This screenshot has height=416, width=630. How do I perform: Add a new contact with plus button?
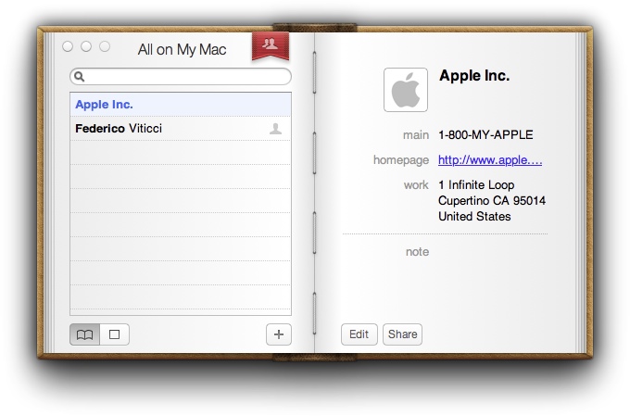click(x=279, y=334)
